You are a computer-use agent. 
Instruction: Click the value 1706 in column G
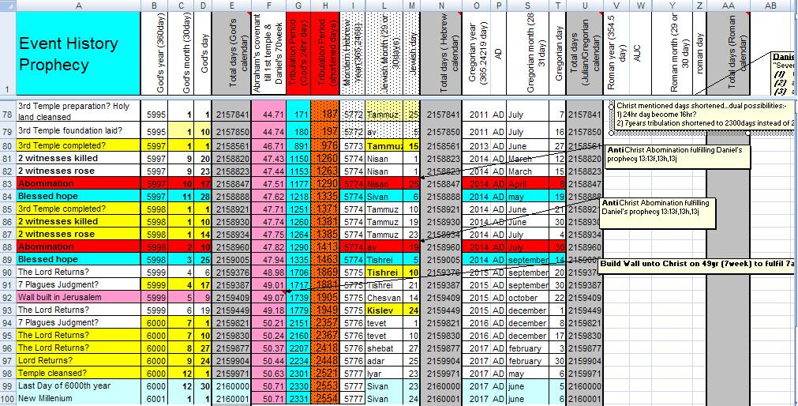(298, 272)
